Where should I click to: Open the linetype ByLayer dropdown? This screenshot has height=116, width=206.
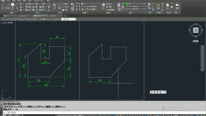136,9
